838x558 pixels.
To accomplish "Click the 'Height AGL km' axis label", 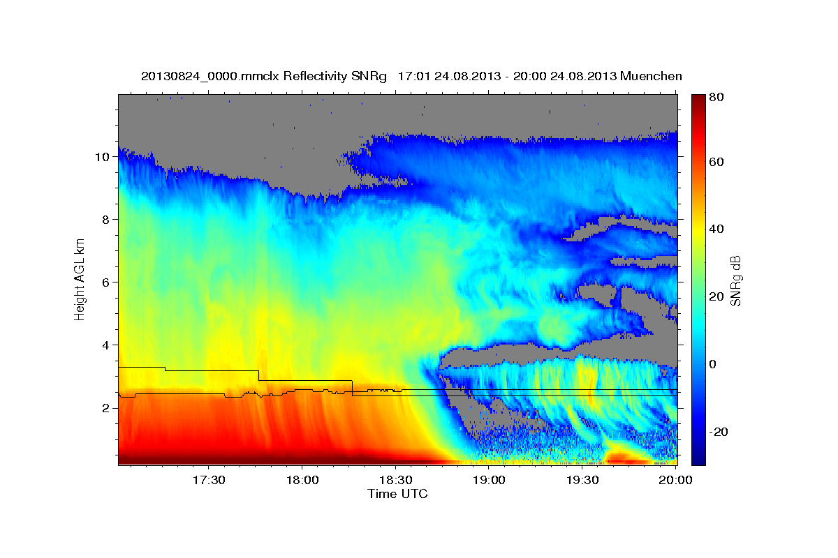I will tap(80, 279).
